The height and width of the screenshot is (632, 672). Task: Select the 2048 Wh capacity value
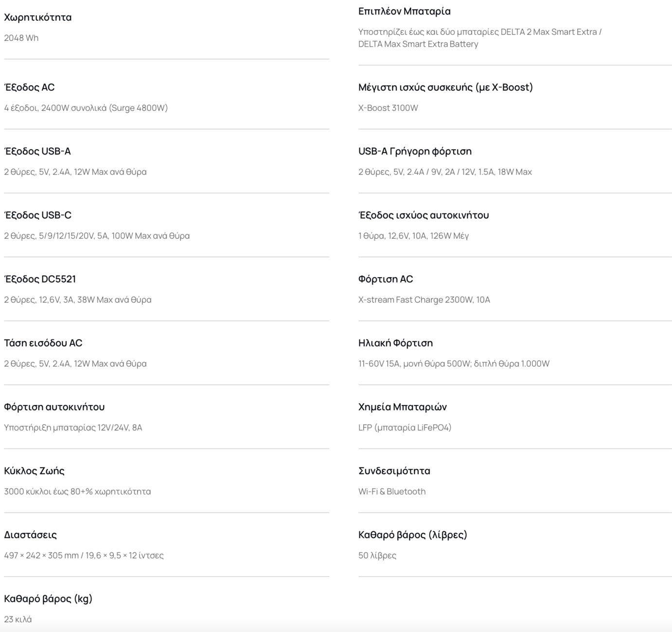pos(21,38)
